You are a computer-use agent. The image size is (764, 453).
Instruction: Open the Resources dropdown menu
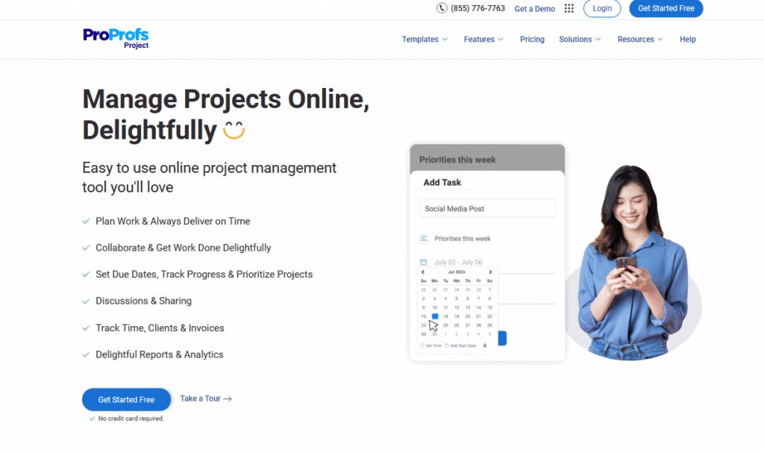640,40
